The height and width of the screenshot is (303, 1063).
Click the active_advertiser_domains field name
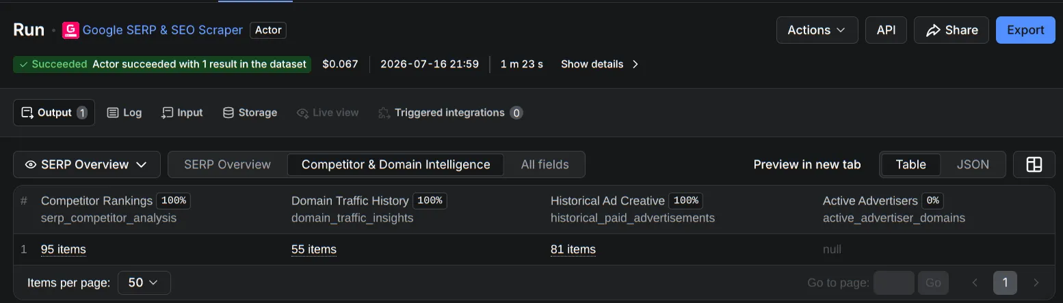(894, 218)
